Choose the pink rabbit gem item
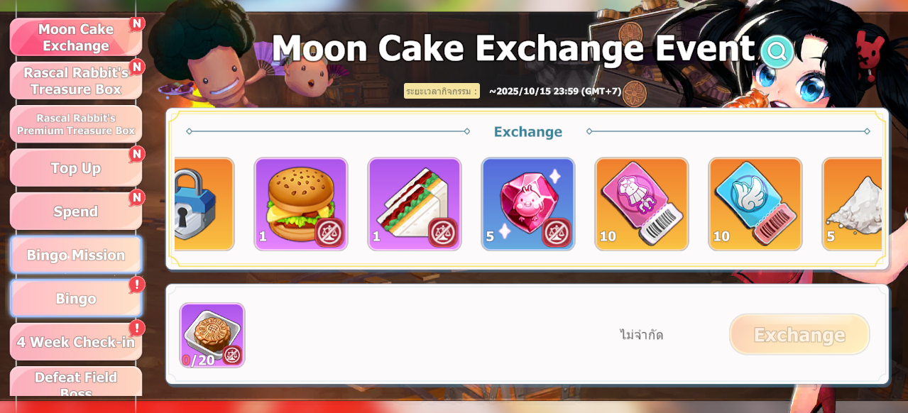Screen dimensions: 908x413 pyautogui.click(x=528, y=204)
